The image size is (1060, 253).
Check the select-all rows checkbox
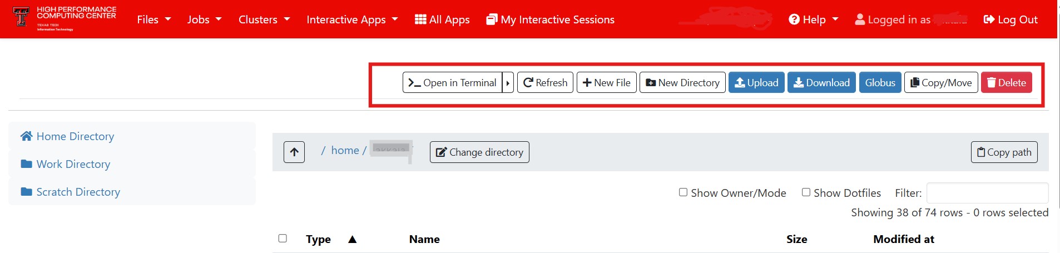point(283,239)
